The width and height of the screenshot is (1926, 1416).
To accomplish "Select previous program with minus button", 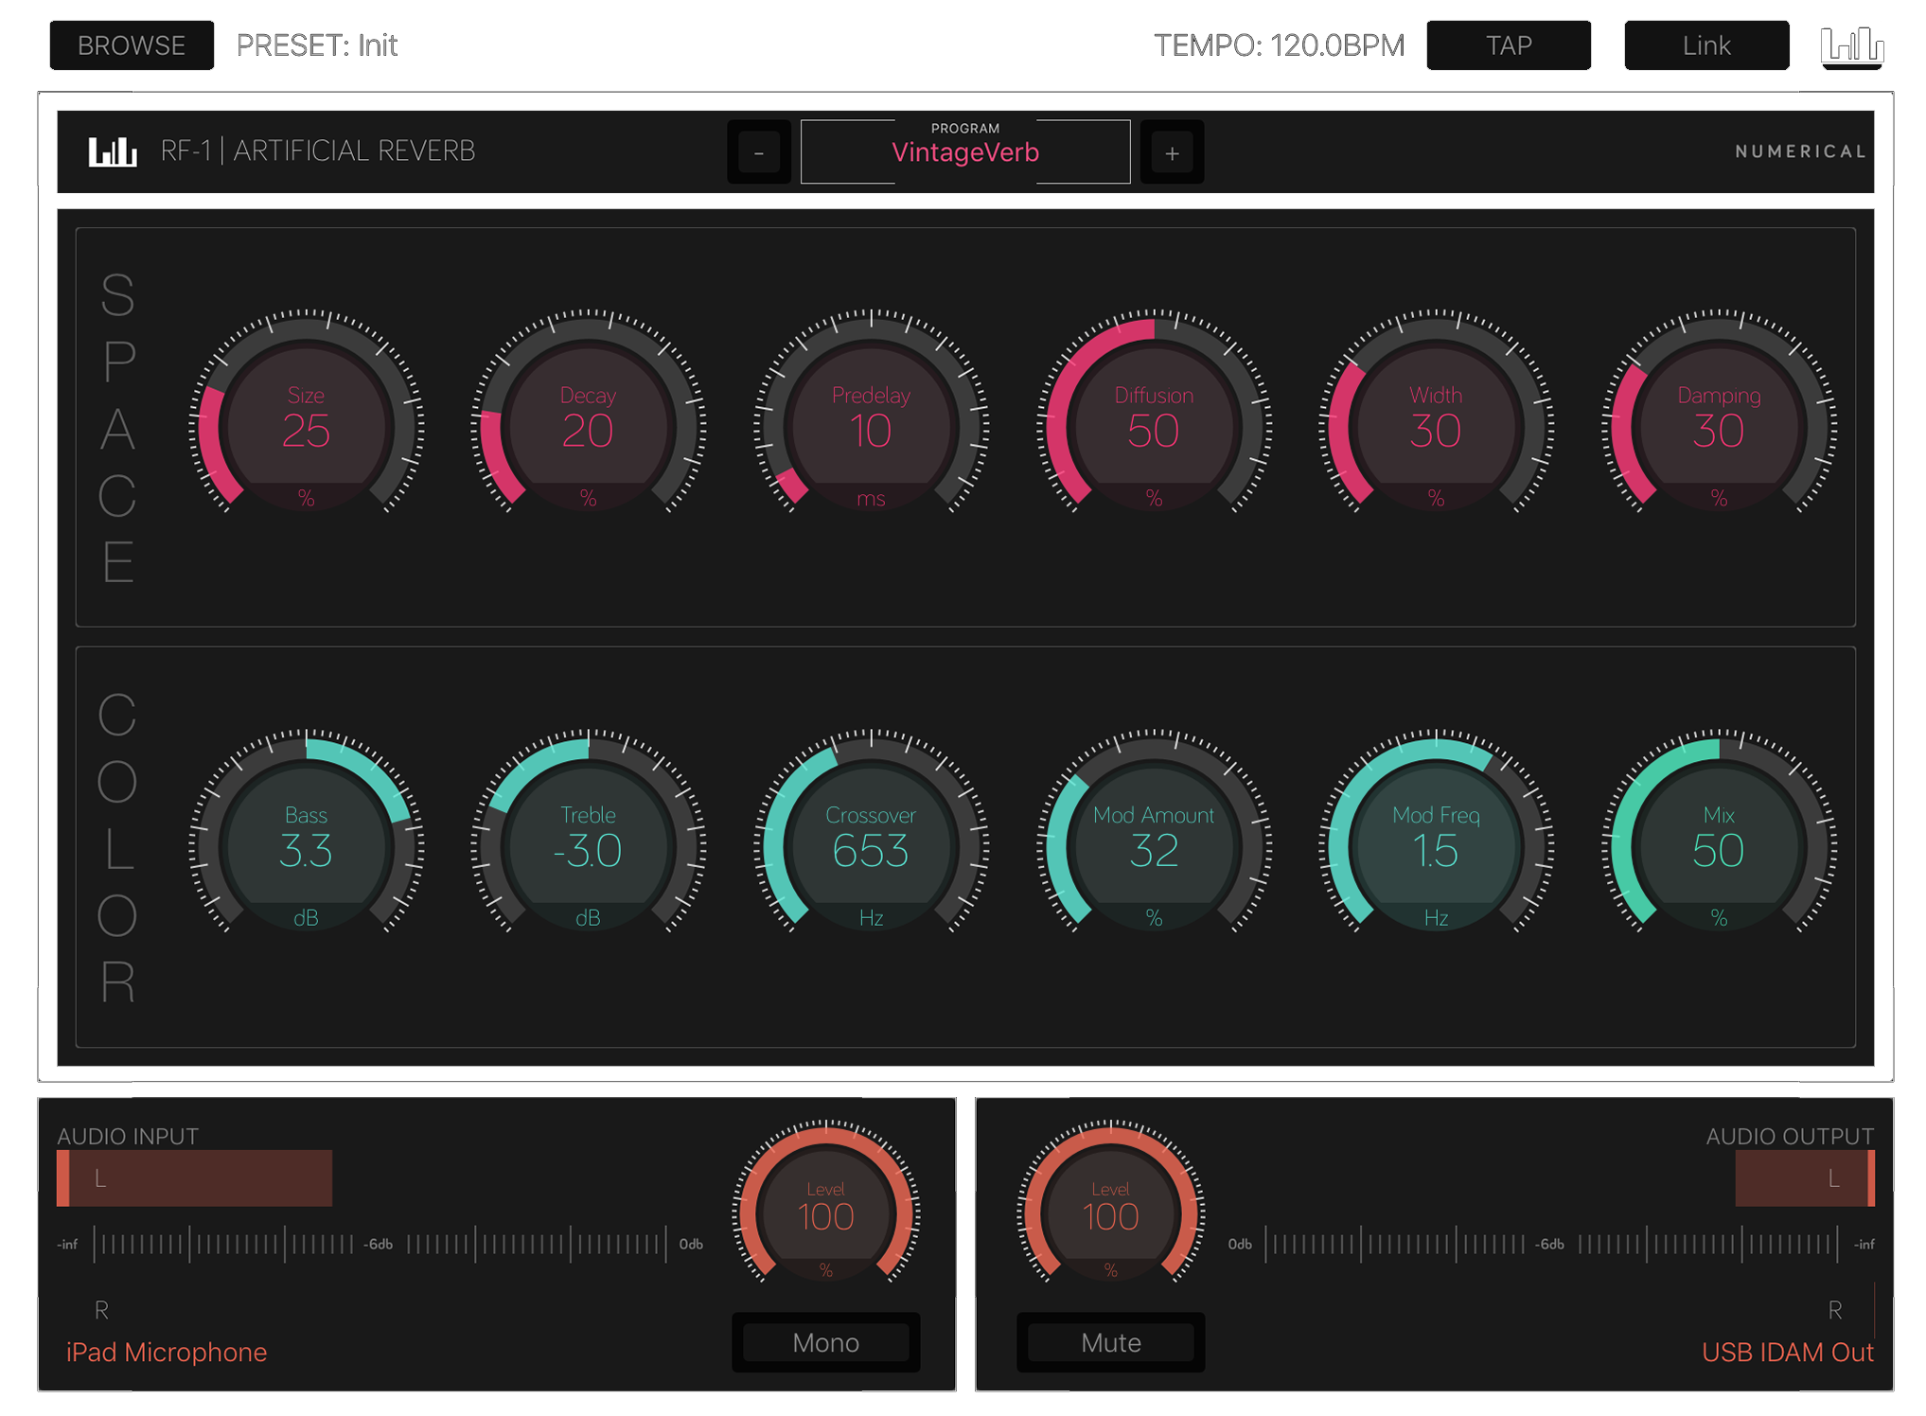I will click(759, 152).
